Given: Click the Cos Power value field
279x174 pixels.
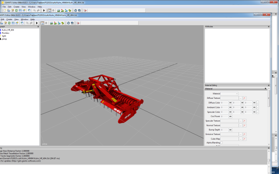Looking at the screenshot, I should [224, 116].
